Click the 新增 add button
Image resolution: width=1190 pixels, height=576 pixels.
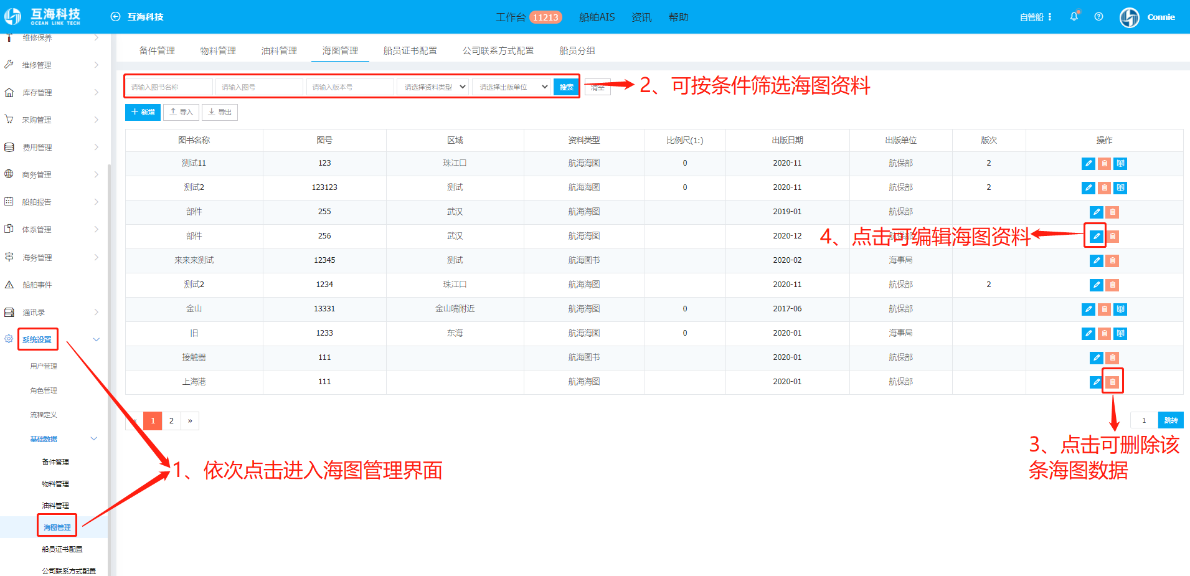tap(143, 112)
